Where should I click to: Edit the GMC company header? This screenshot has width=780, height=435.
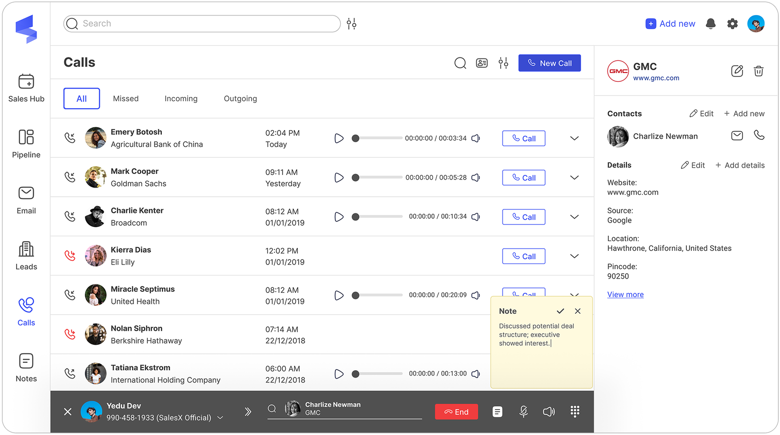pyautogui.click(x=737, y=71)
